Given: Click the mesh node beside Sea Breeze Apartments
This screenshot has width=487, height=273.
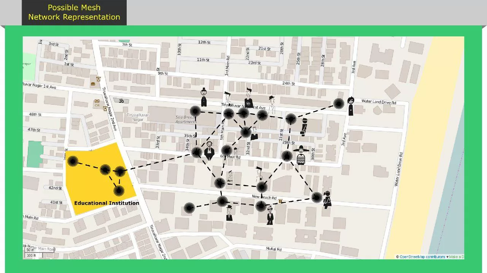Looking at the screenshot, I should (195, 111).
